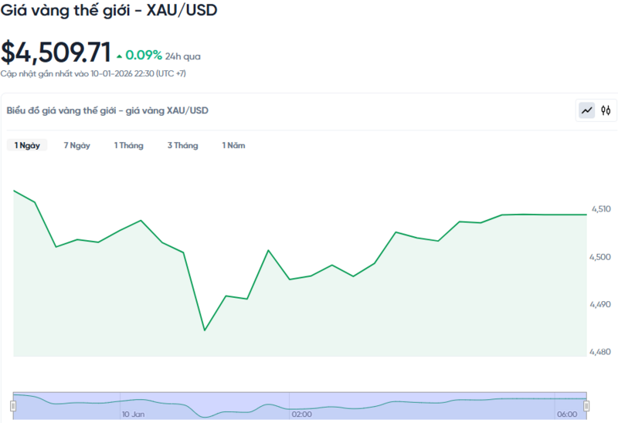The width and height of the screenshot is (618, 423).
Task: Switch to line chart view icon
Action: click(587, 110)
